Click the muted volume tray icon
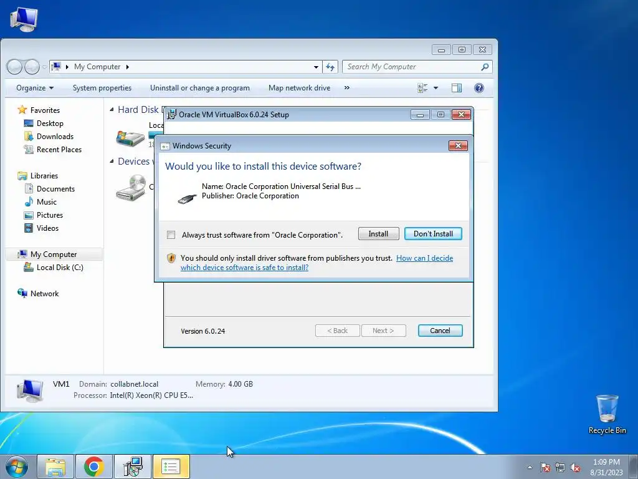 tap(575, 467)
